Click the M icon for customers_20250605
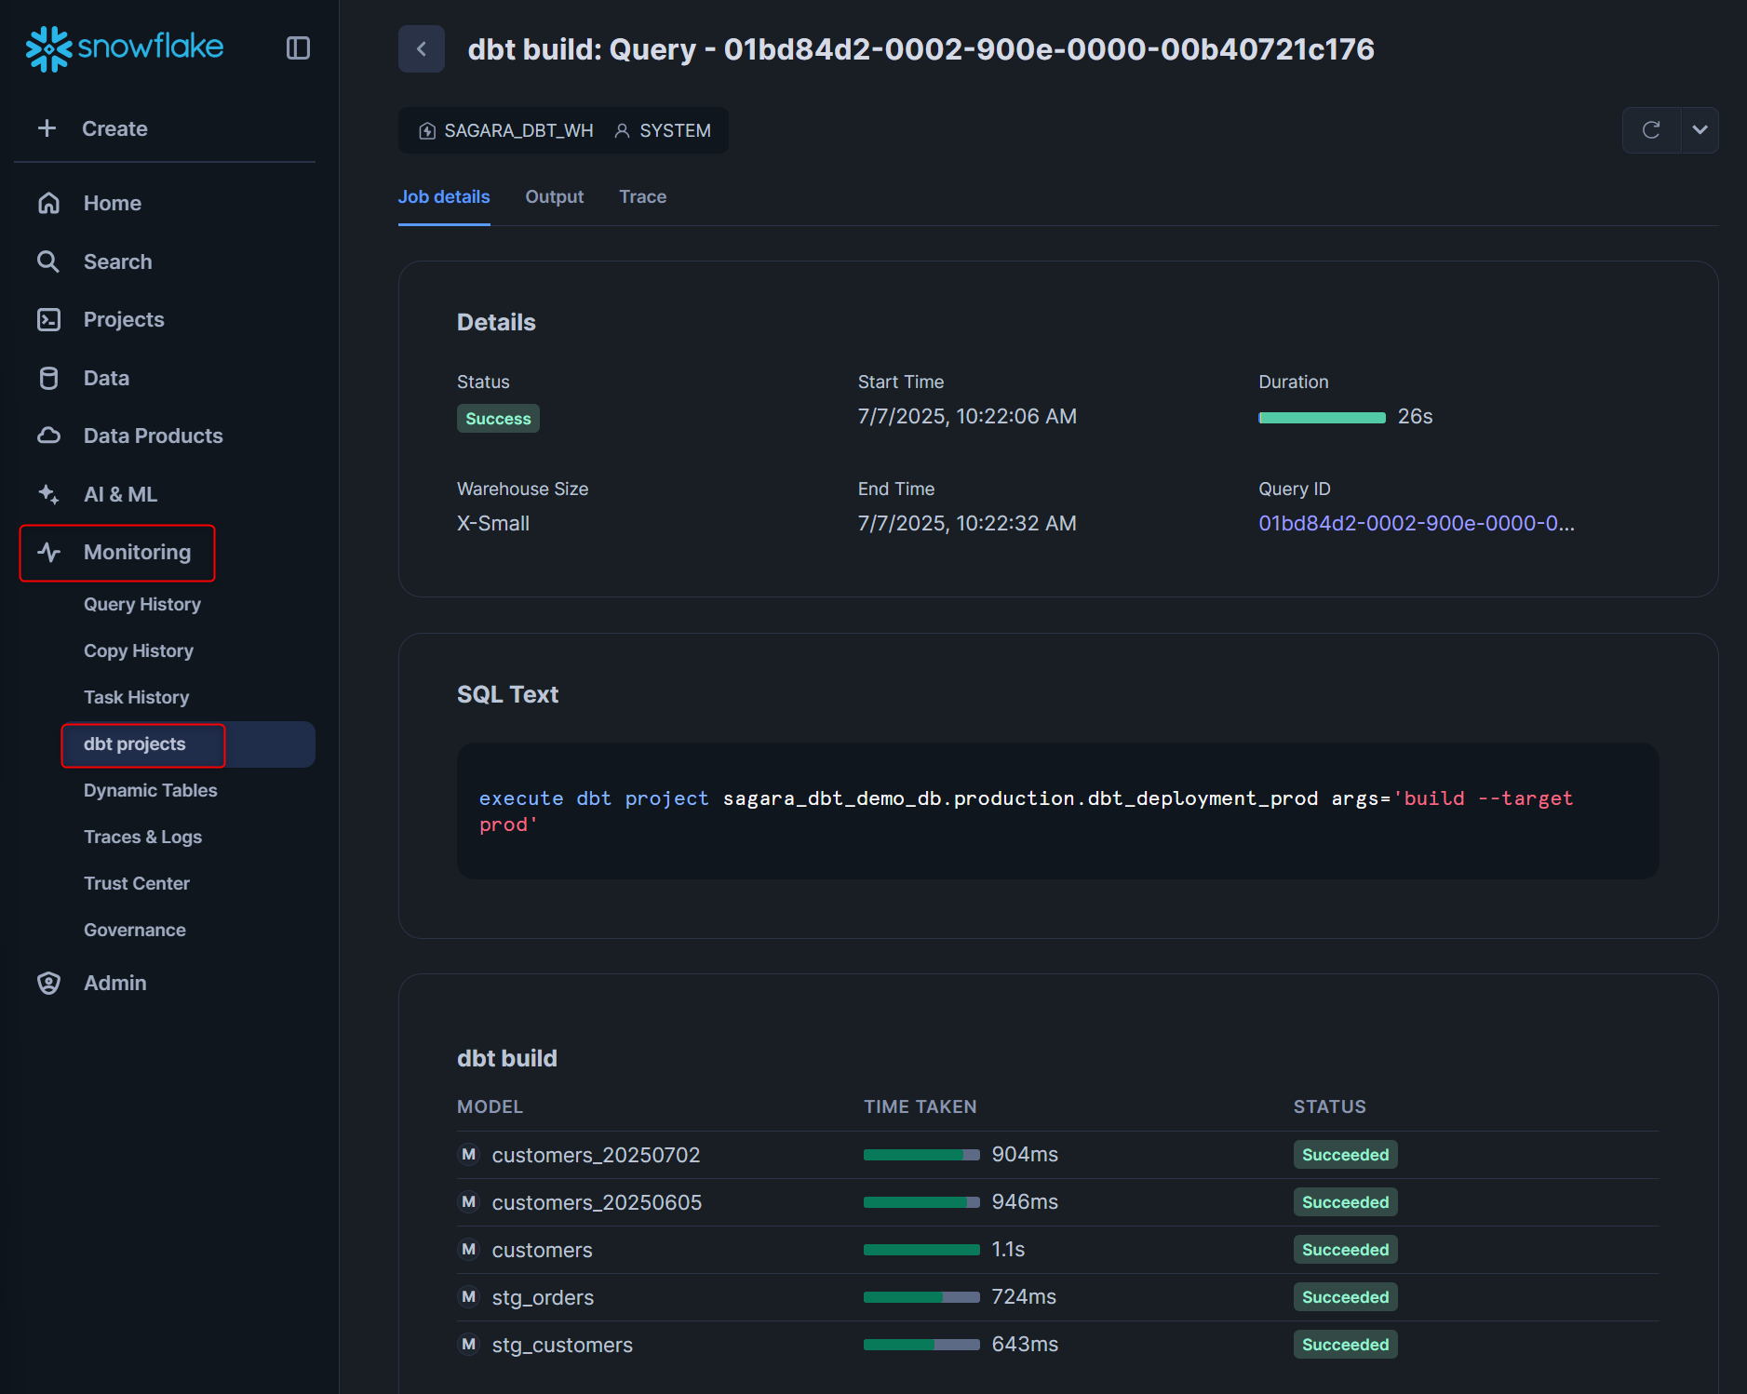 click(x=469, y=1201)
